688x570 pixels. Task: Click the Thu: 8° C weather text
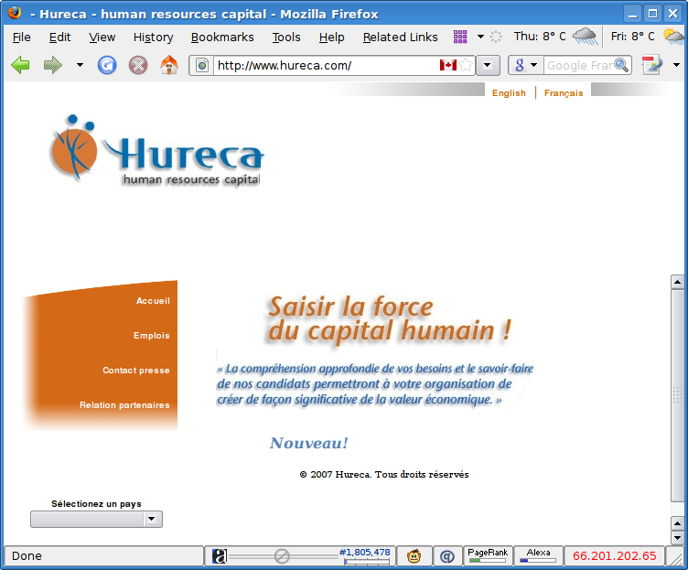pos(540,37)
